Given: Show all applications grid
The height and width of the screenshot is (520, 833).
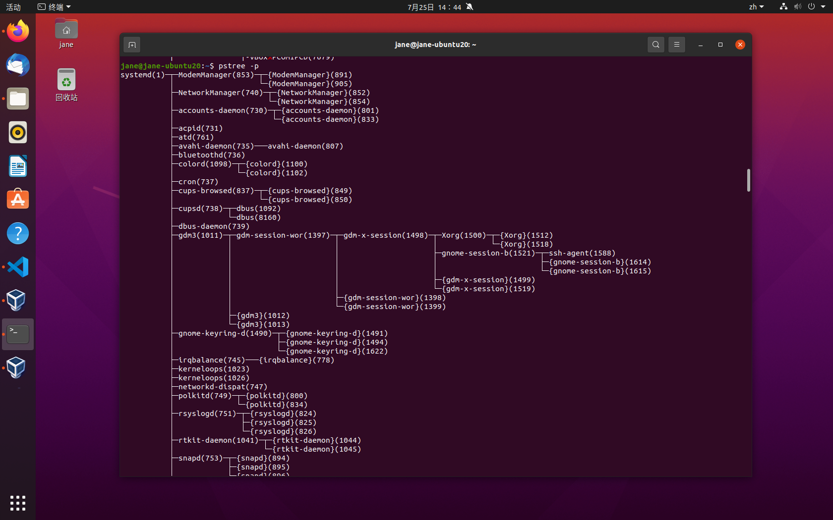Looking at the screenshot, I should (18, 503).
